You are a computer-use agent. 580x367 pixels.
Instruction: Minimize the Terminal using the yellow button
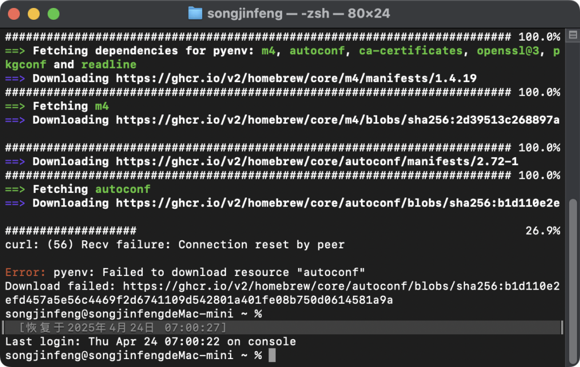point(33,14)
